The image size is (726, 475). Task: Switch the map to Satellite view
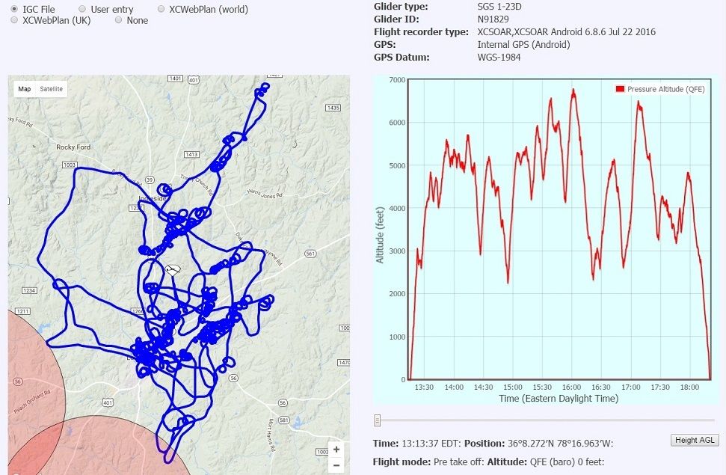click(x=52, y=89)
